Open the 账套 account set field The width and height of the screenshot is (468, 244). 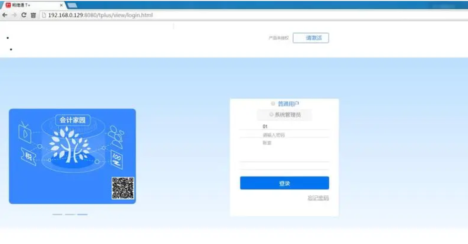[284, 143]
